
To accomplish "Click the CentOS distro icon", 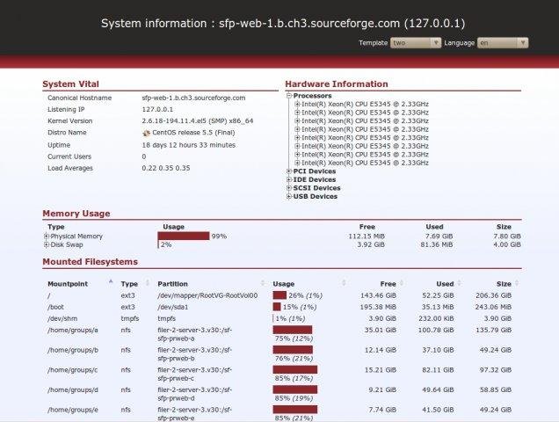I will click(x=146, y=133).
